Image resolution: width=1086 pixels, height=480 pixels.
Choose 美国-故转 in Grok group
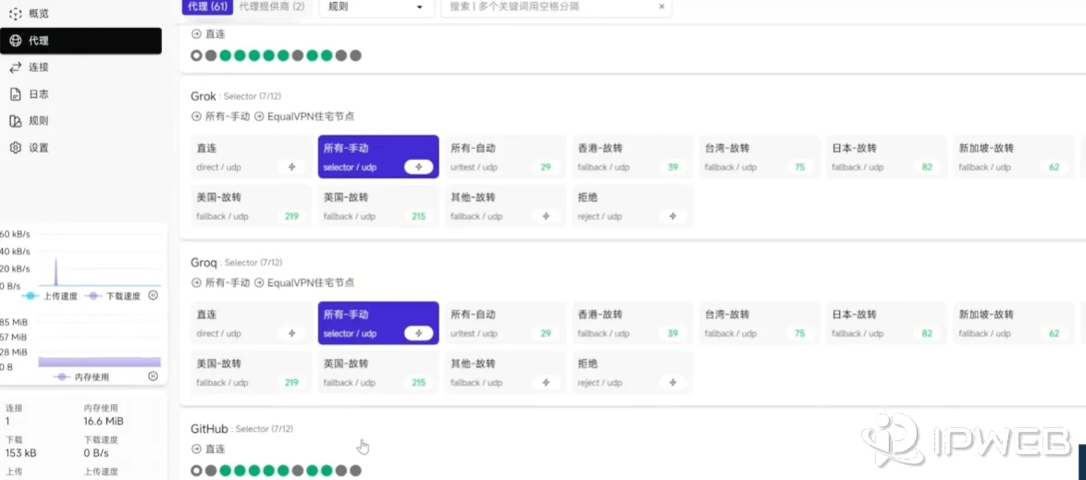(x=251, y=205)
